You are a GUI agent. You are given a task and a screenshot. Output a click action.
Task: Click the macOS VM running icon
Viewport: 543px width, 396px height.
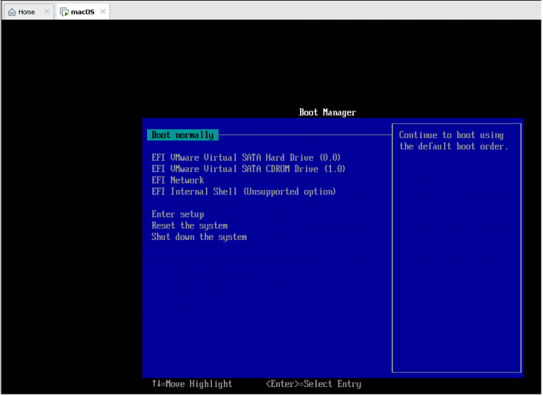click(x=64, y=12)
